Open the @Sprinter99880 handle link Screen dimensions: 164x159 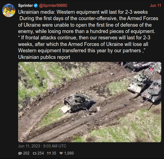pyautogui.click(x=53, y=6)
